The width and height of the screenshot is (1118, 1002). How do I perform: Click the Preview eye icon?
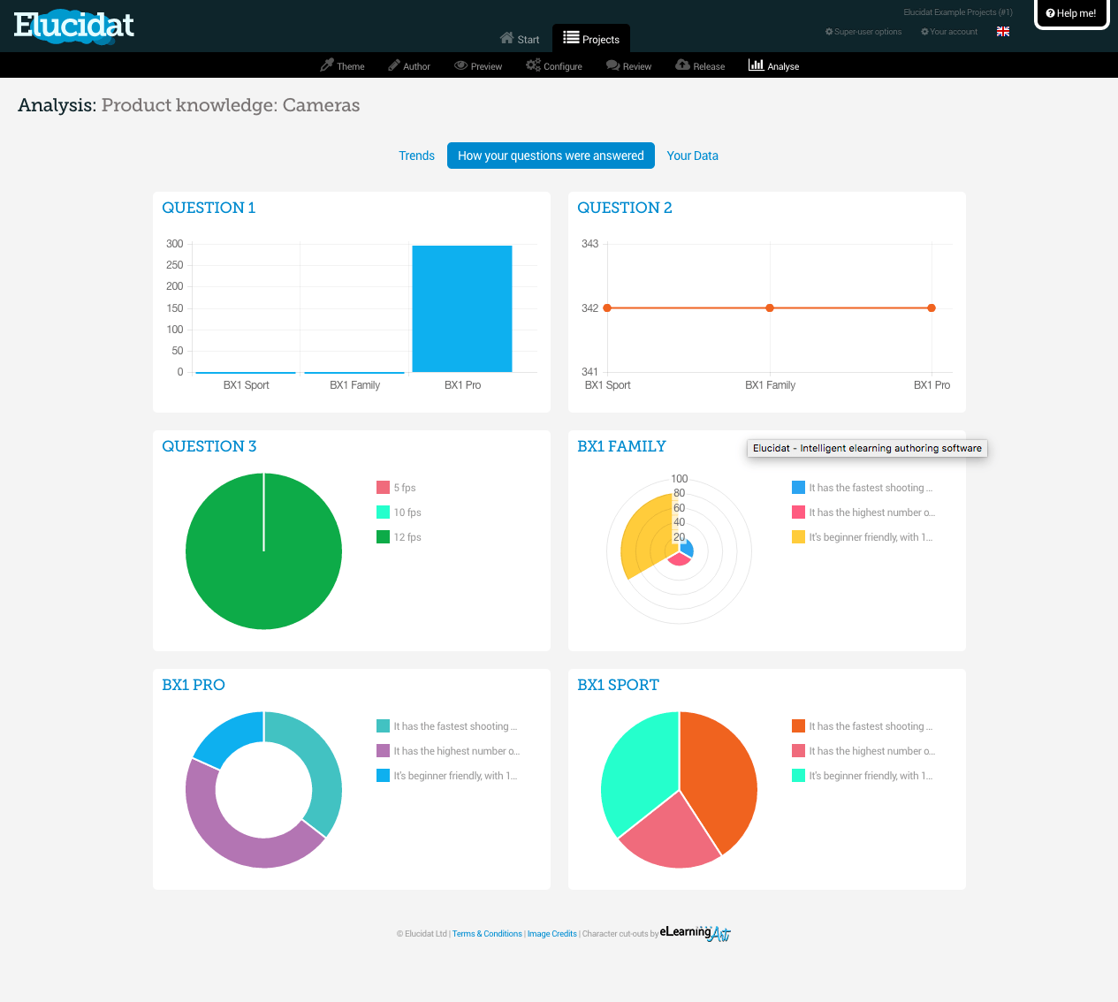point(460,65)
